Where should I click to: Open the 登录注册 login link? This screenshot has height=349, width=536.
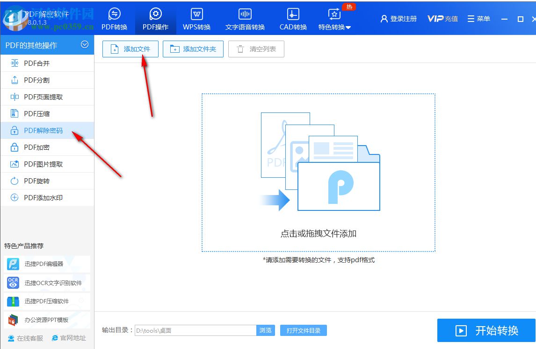tap(403, 18)
